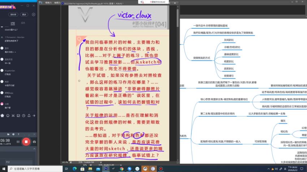Viewport: 307px width, 172px height.
Task: Select the mind map node 灰純對比
Action: pyautogui.click(x=229, y=40)
